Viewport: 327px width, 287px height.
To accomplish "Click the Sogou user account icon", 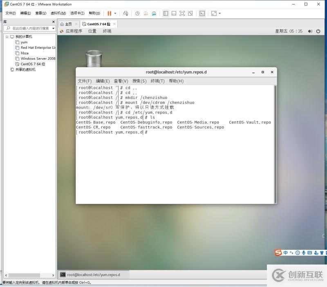I will coord(316,253).
